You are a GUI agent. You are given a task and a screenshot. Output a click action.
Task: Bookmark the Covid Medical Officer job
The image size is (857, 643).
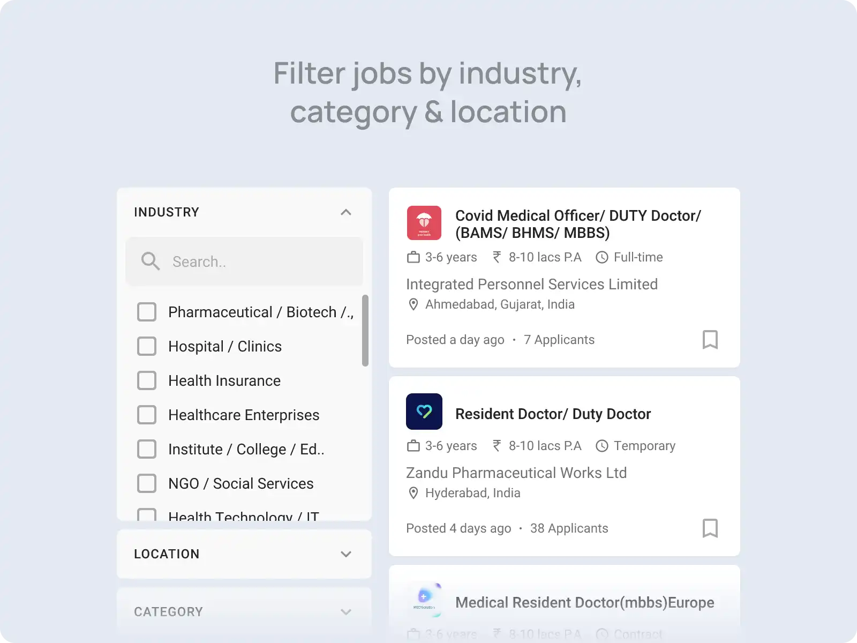[x=710, y=340]
